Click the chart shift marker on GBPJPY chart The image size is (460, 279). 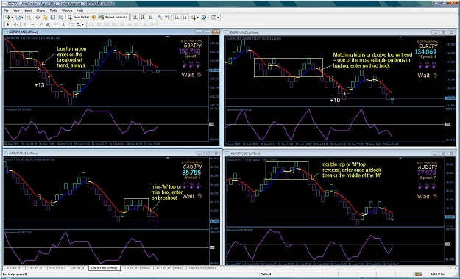(x=167, y=37)
